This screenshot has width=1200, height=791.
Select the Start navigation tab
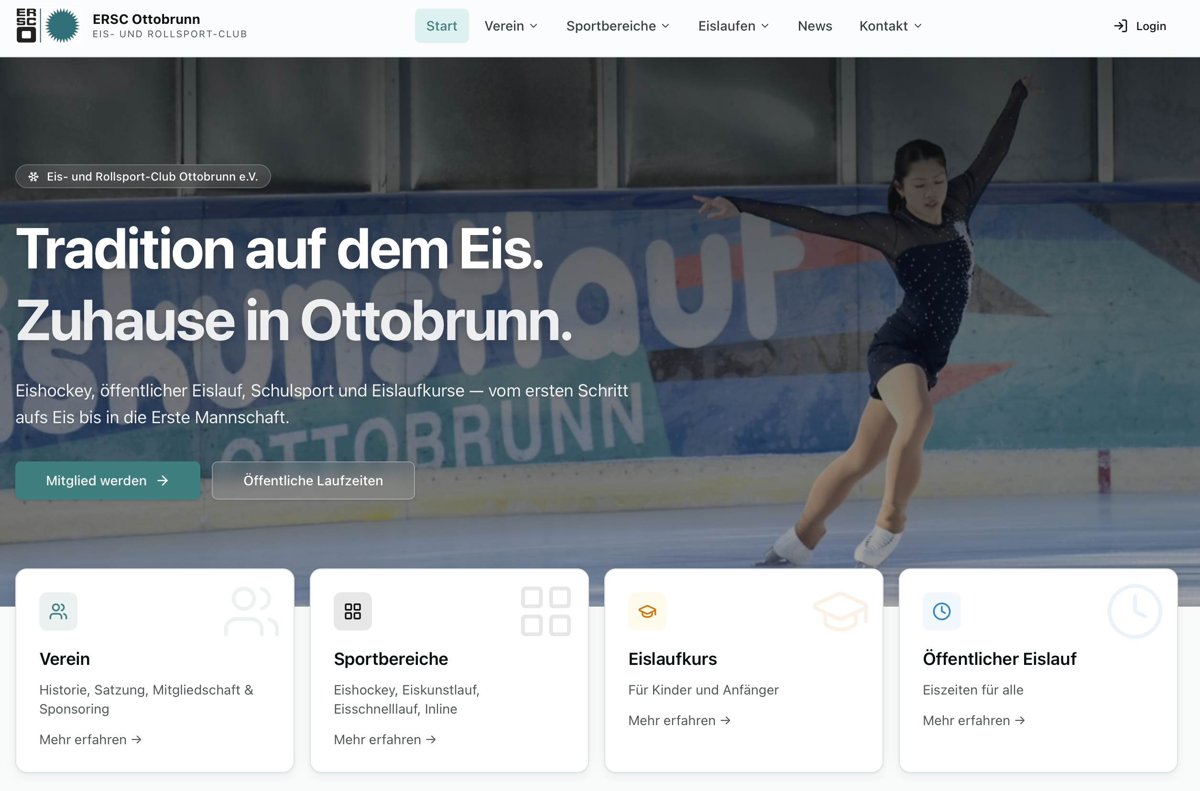442,26
